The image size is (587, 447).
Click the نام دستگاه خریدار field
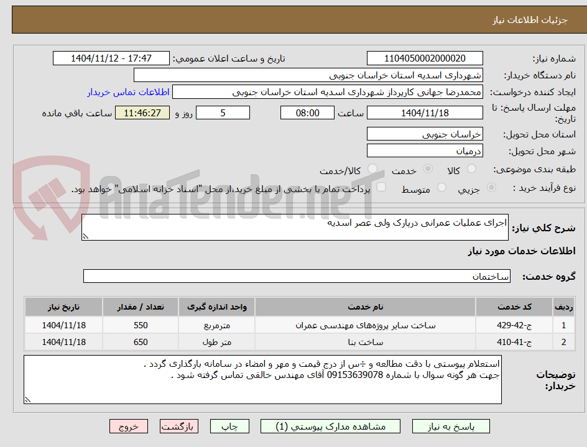click(x=308, y=75)
